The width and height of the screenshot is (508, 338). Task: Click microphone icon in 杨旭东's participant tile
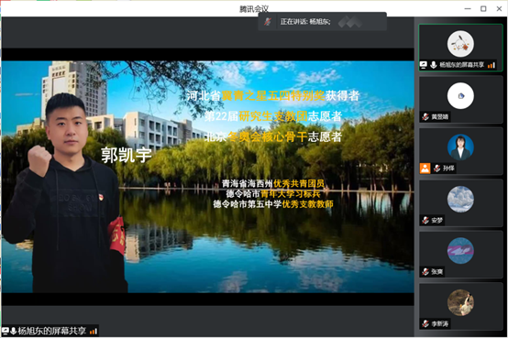tap(433, 65)
